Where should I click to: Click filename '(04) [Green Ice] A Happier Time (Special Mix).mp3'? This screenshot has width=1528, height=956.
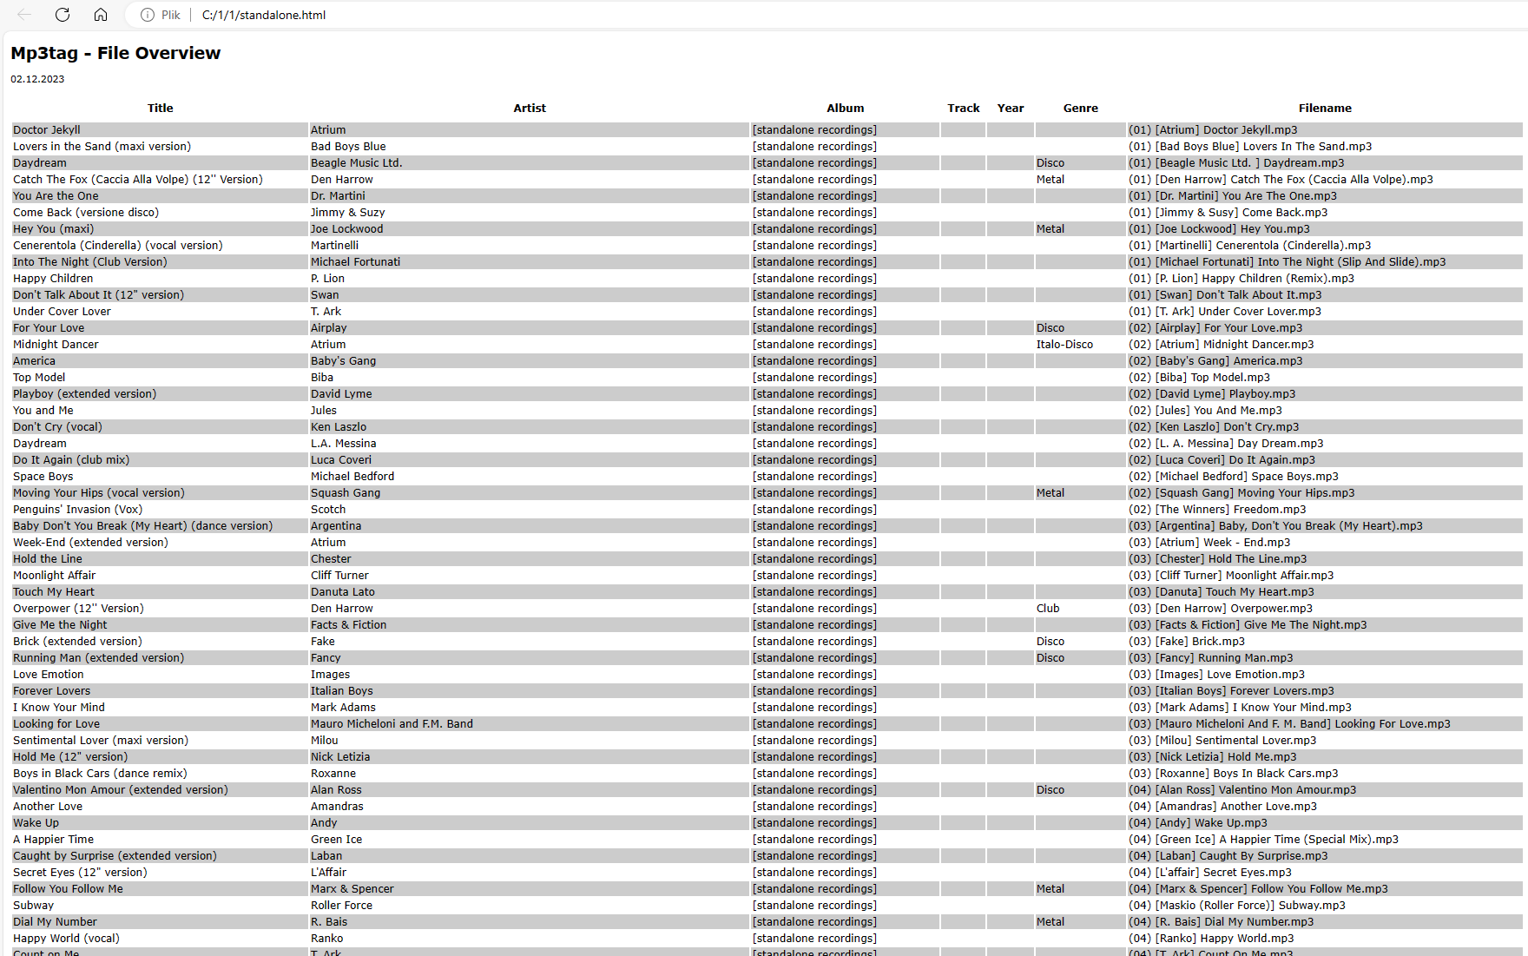pos(1263,840)
